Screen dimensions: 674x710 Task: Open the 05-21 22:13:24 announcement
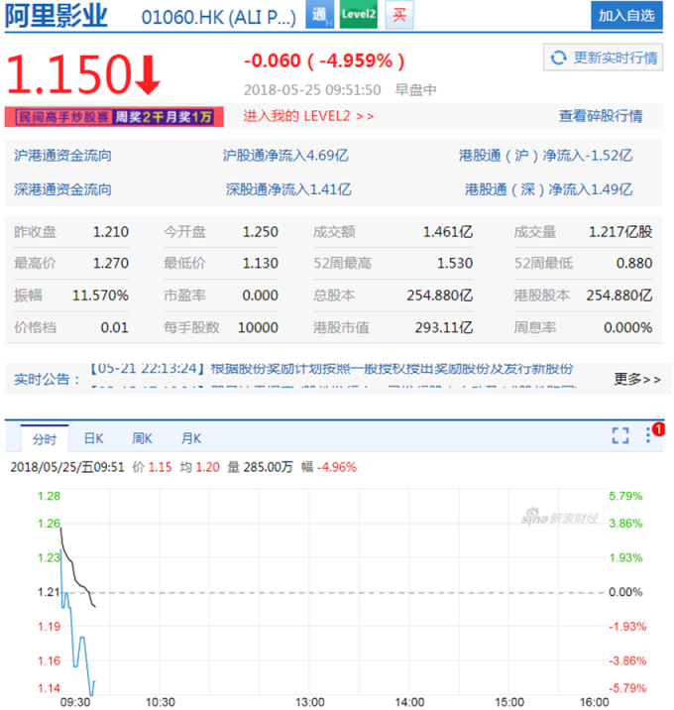[x=332, y=369]
